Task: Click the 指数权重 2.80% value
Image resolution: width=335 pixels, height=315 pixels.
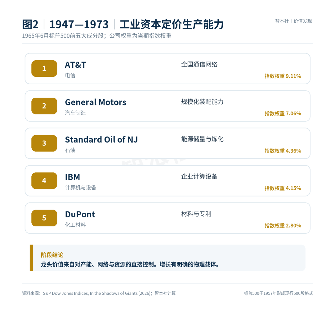Action: tap(283, 225)
